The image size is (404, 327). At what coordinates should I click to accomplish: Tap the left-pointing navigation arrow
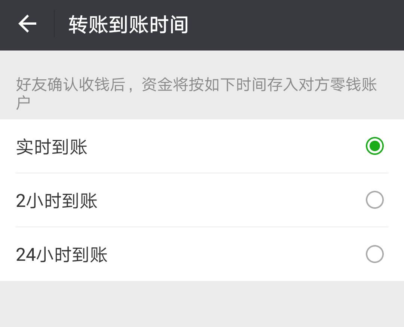coord(26,24)
